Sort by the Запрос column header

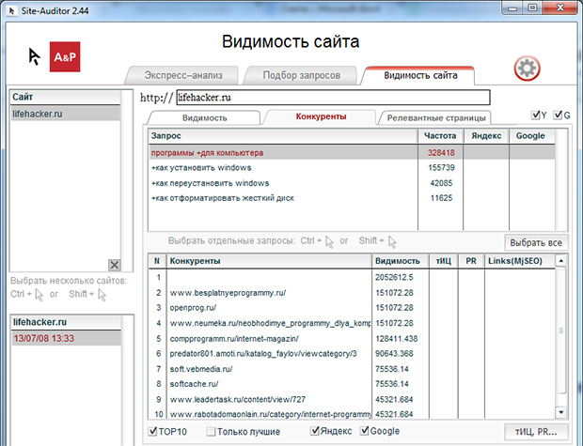click(x=283, y=136)
